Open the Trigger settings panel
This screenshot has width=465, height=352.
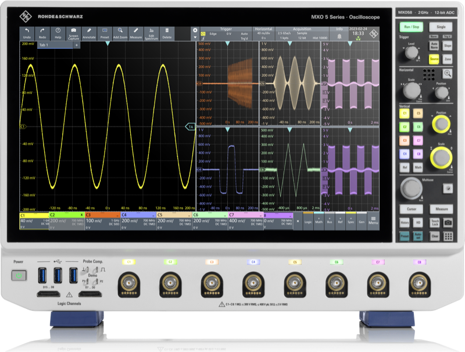226,33
